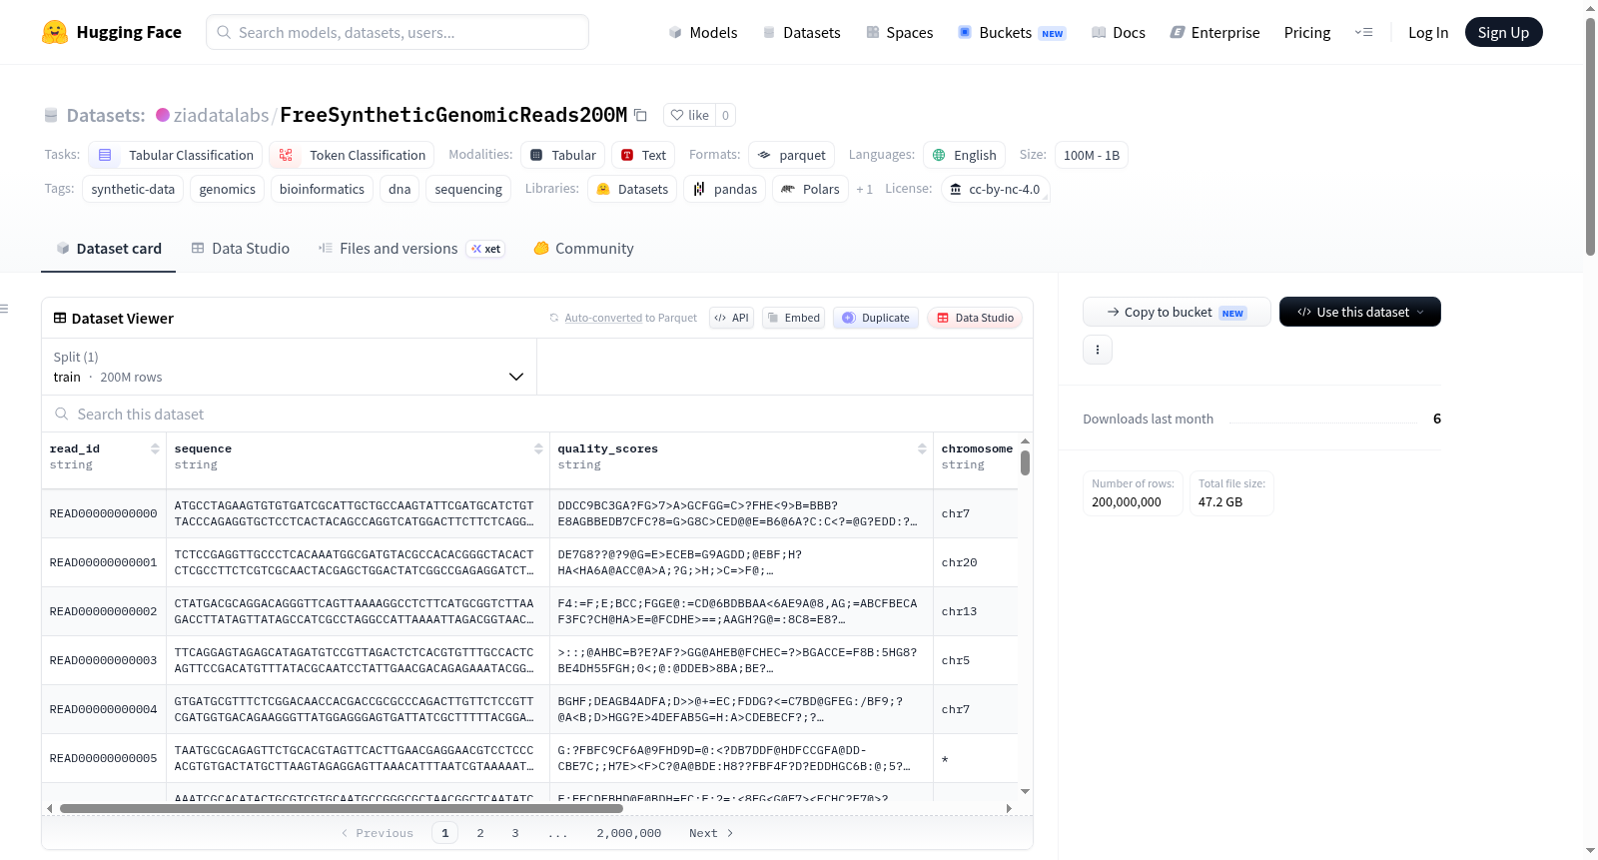Screen dimensions: 1598x860
Task: Open the Polars library tag
Action: 810,189
